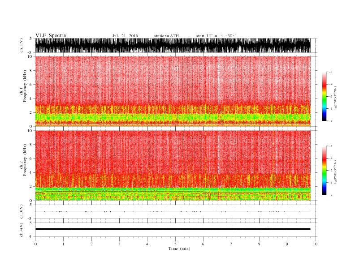Click the "-3" label on the ch.1 color bar

tap(330, 72)
